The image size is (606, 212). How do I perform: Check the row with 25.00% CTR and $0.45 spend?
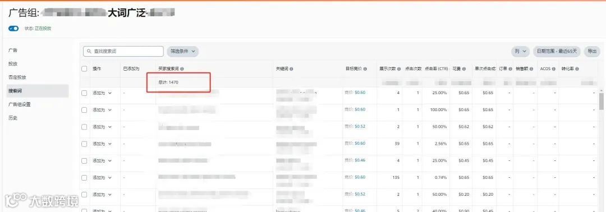[x=84, y=160]
